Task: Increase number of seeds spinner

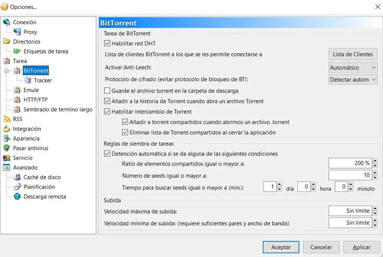Action: coord(375,172)
